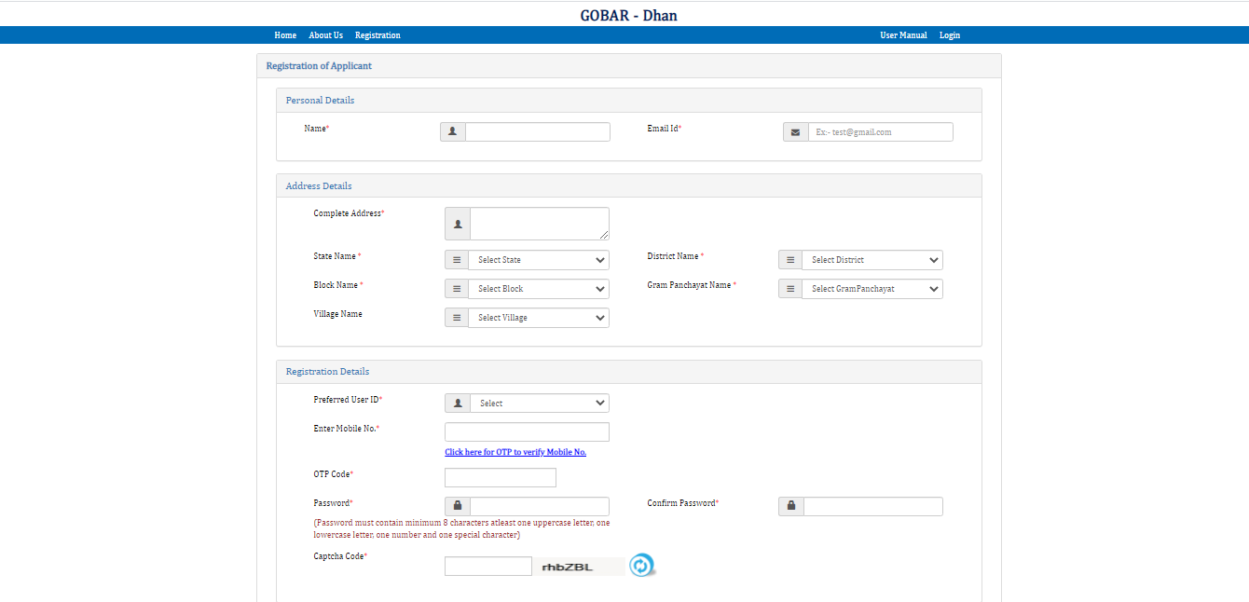Screen dimensions: 1249x602
Task: Refresh the captcha code image
Action: point(641,565)
